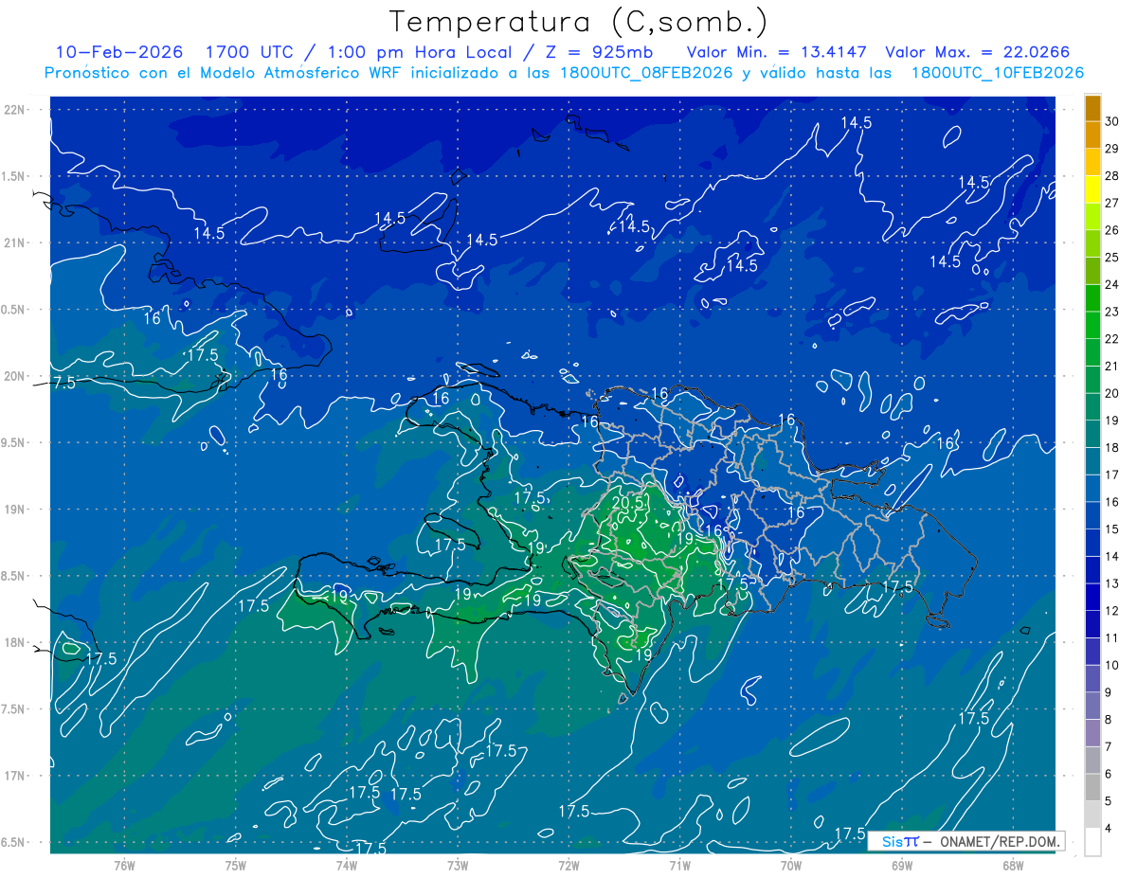
Task: Click the "Valor Max. = 22.0266" text
Action: pos(977,52)
